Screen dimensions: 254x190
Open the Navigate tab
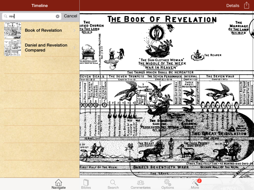(58, 184)
